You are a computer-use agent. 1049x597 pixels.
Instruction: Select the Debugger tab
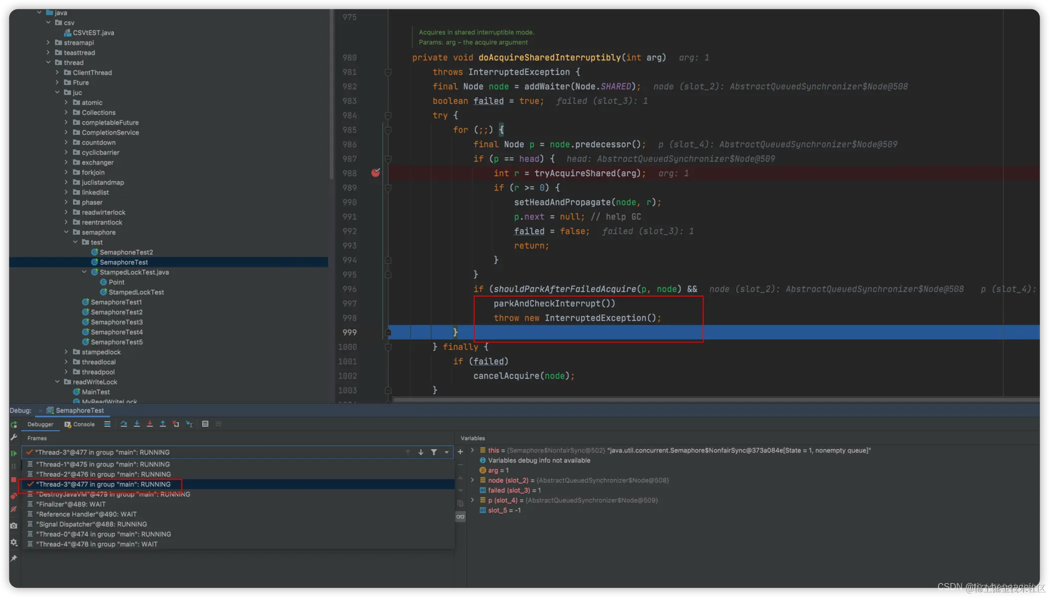[x=40, y=424]
